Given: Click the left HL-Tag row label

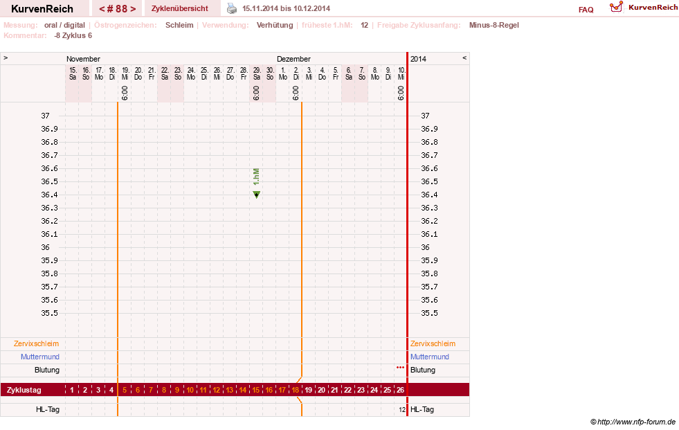Looking at the screenshot, I should [x=48, y=409].
